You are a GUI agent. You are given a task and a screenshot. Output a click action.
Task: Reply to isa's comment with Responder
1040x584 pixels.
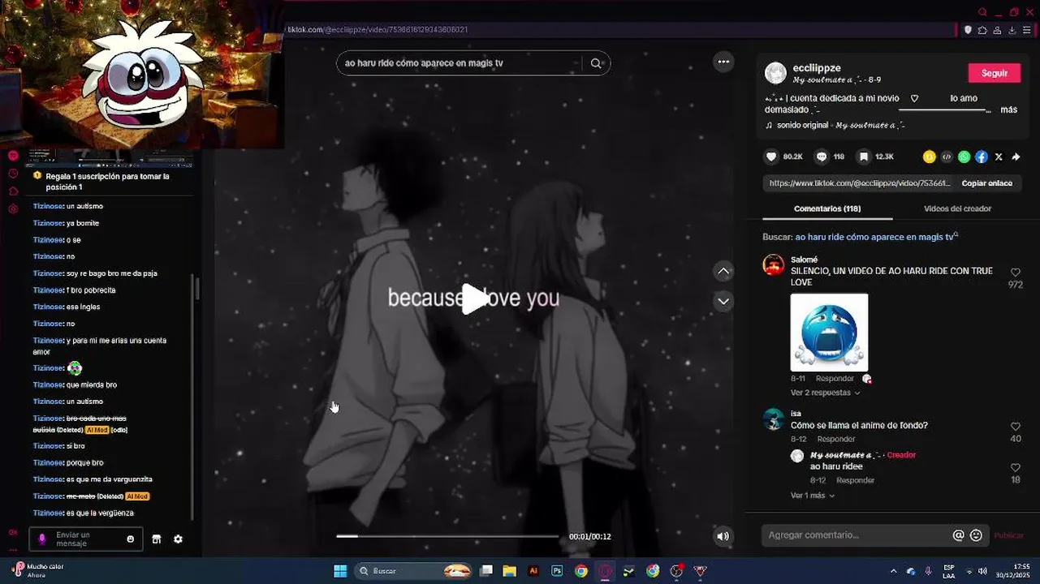pyautogui.click(x=836, y=439)
